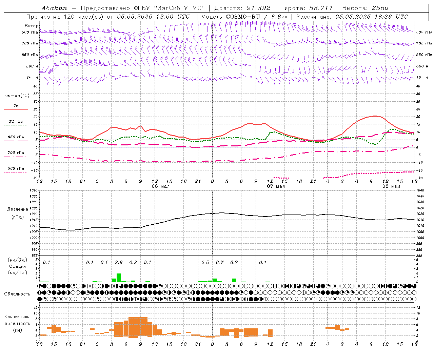The width and height of the screenshot is (434, 347).
Task: Click the precipitation value "0.5"
Action: tap(205, 262)
